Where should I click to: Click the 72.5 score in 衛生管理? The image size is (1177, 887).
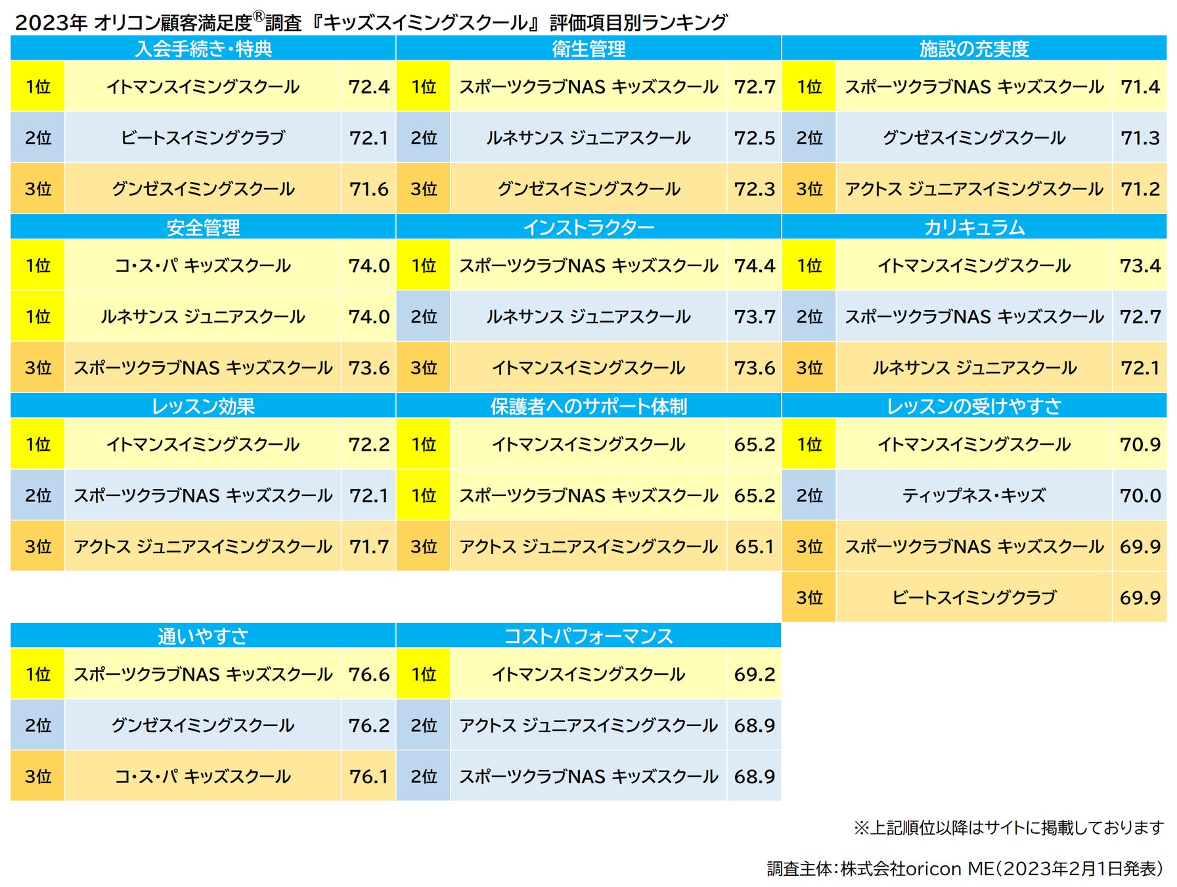pos(754,138)
